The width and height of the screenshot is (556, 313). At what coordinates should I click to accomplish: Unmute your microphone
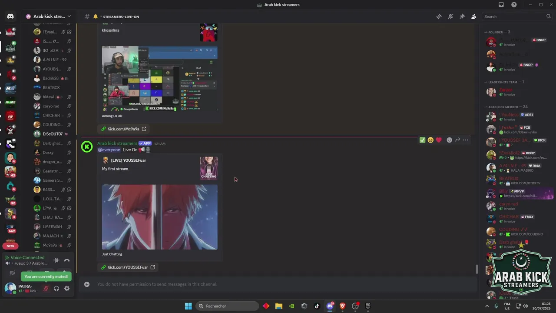coord(46,288)
